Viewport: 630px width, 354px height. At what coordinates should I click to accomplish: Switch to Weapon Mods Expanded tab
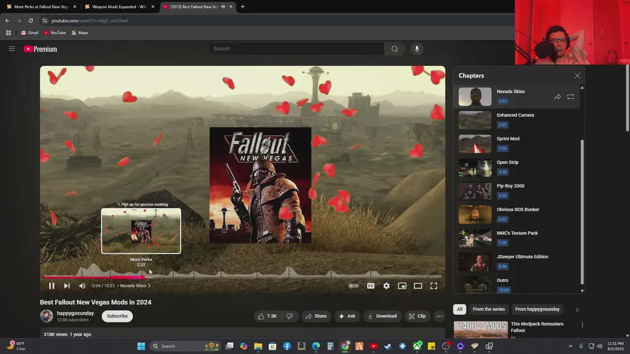click(x=119, y=7)
